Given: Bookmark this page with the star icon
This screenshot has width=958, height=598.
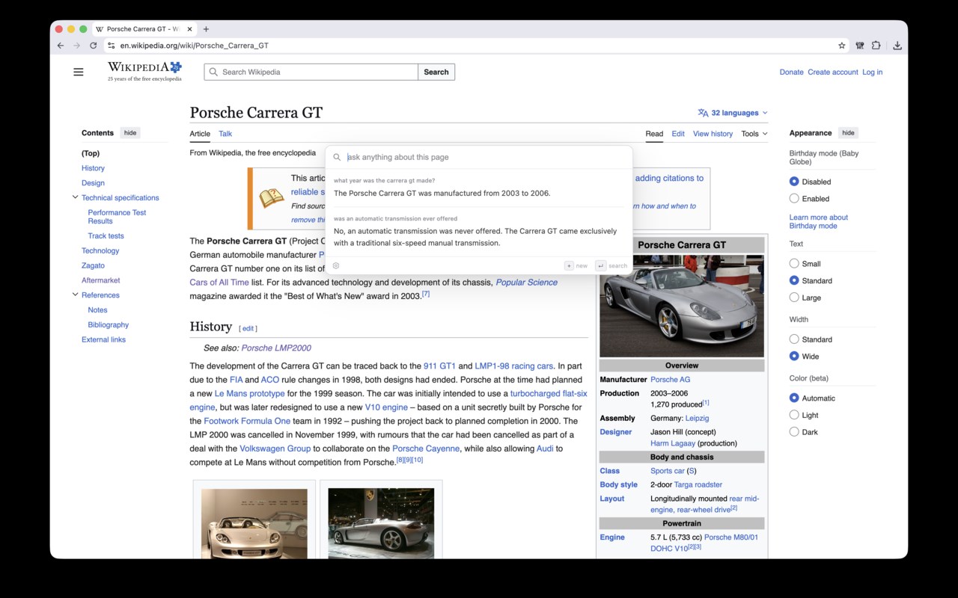Looking at the screenshot, I should 842,46.
